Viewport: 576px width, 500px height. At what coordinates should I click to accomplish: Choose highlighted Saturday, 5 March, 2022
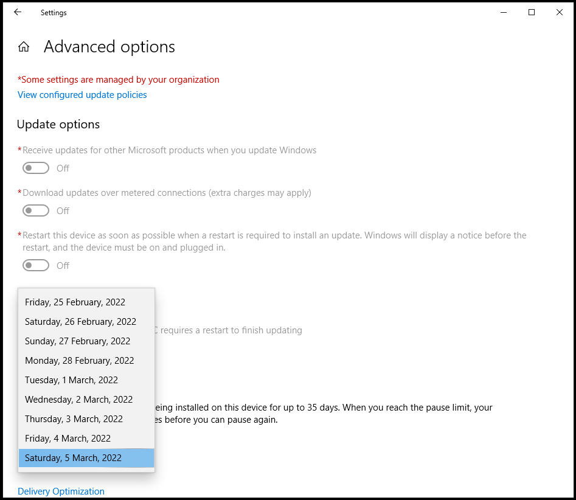[x=73, y=458]
